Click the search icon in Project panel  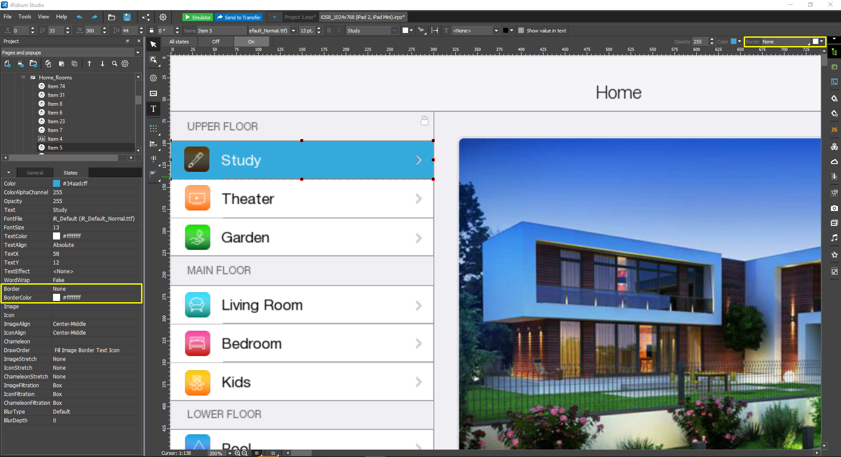point(114,64)
